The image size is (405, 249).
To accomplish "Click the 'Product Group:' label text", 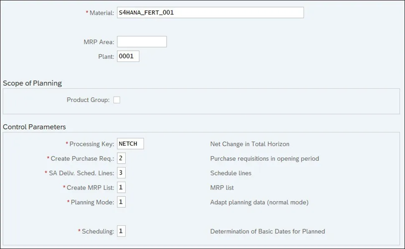I will 88,100.
